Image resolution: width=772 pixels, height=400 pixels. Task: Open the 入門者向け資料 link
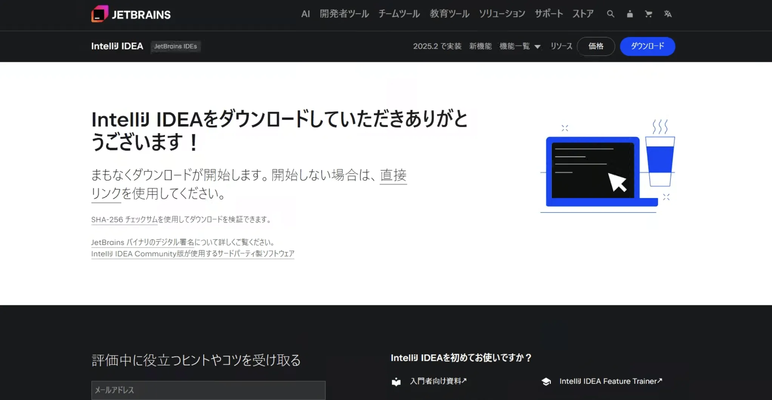438,382
